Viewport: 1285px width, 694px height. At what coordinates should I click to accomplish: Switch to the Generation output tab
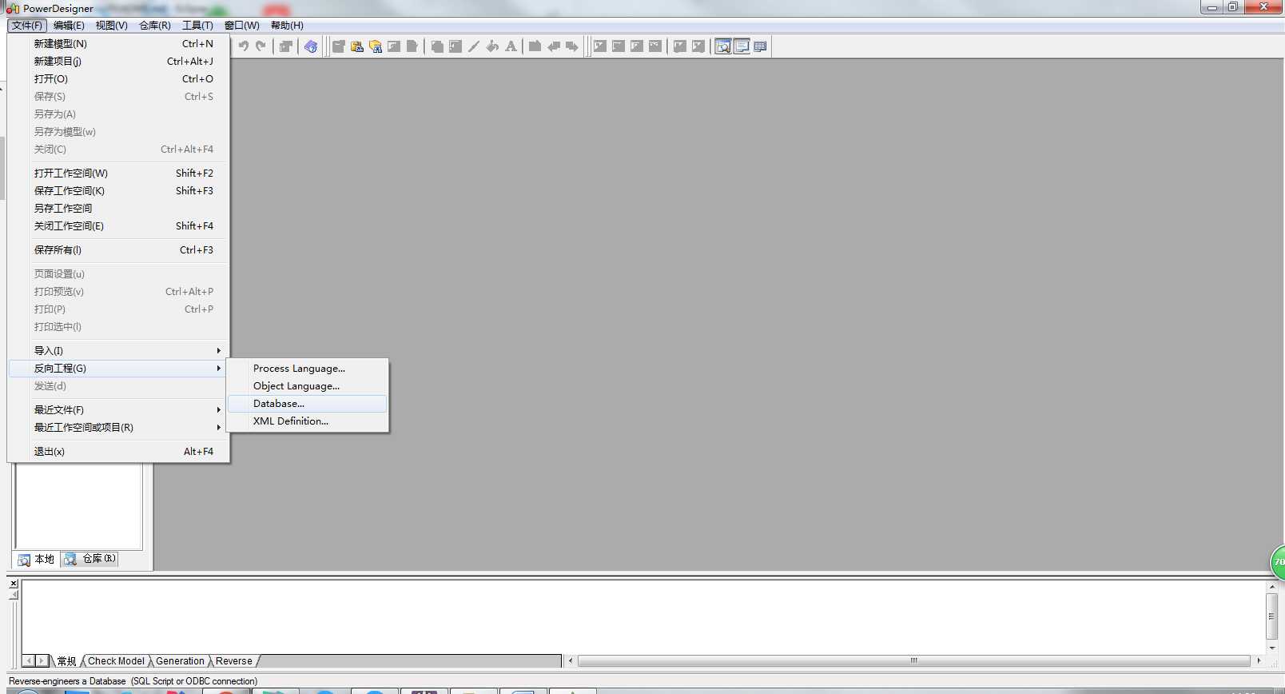tap(180, 661)
